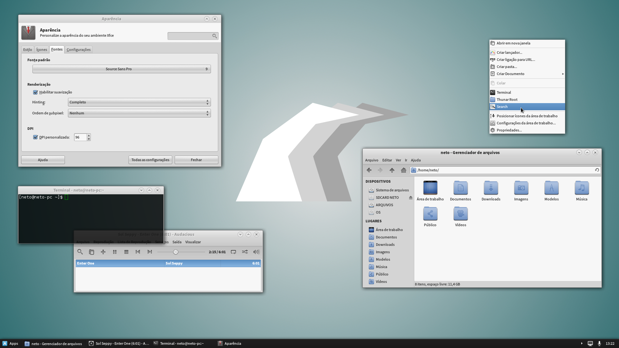Open the Downloads folder icon in main pane
This screenshot has height=348, width=619.
[491, 191]
